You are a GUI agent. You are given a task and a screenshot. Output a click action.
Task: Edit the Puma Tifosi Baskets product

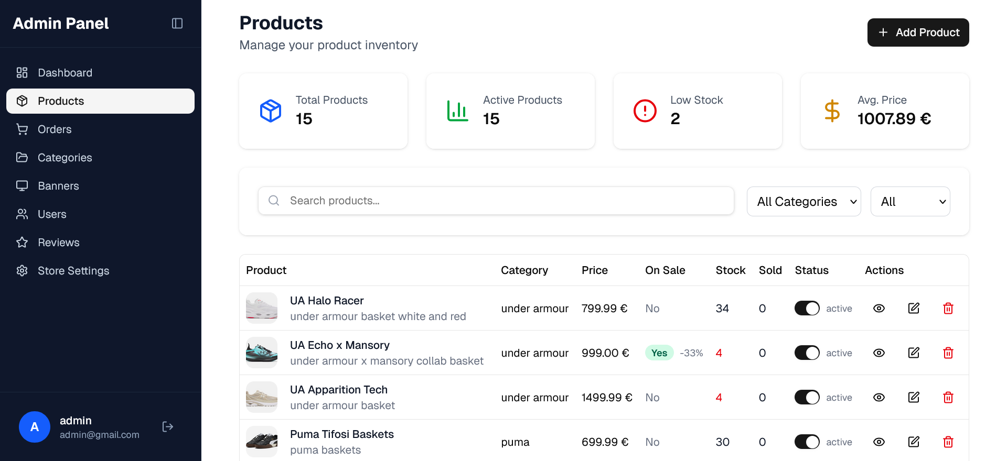click(x=914, y=442)
